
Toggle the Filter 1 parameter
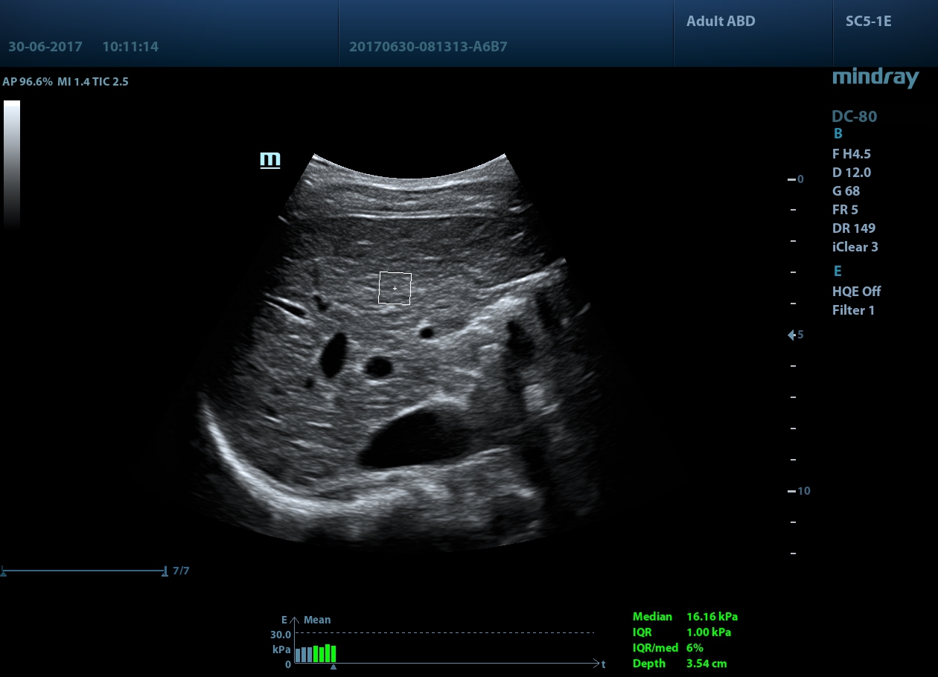[853, 310]
